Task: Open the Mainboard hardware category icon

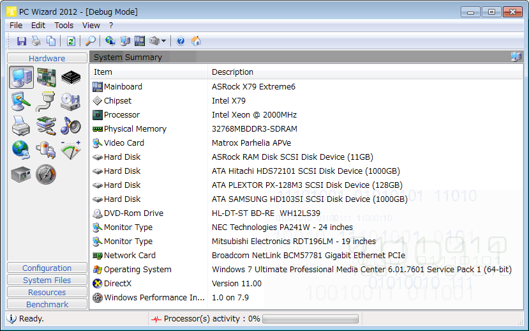Action: 46,78
